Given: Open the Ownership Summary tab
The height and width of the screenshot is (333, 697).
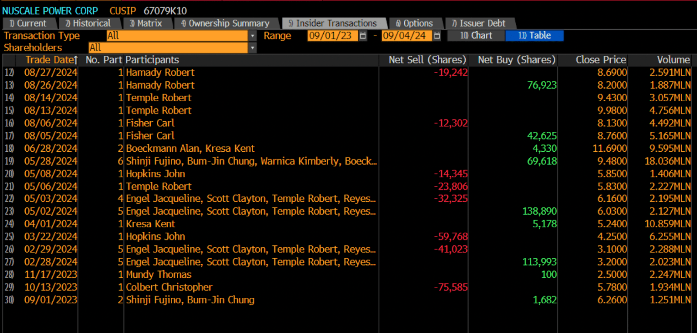Looking at the screenshot, I should pyautogui.click(x=226, y=23).
